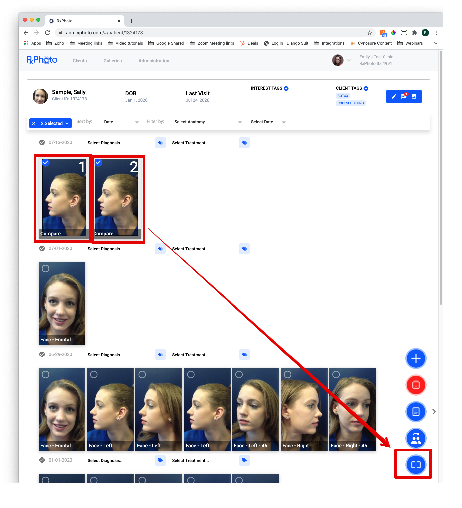
Task: Click diagnosis tag icon for 07-01-2020
Action: click(160, 249)
